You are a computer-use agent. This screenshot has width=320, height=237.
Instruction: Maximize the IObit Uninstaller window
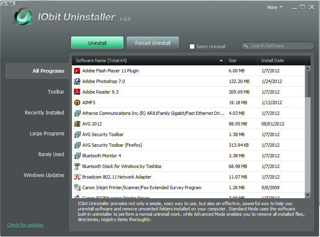302,7
